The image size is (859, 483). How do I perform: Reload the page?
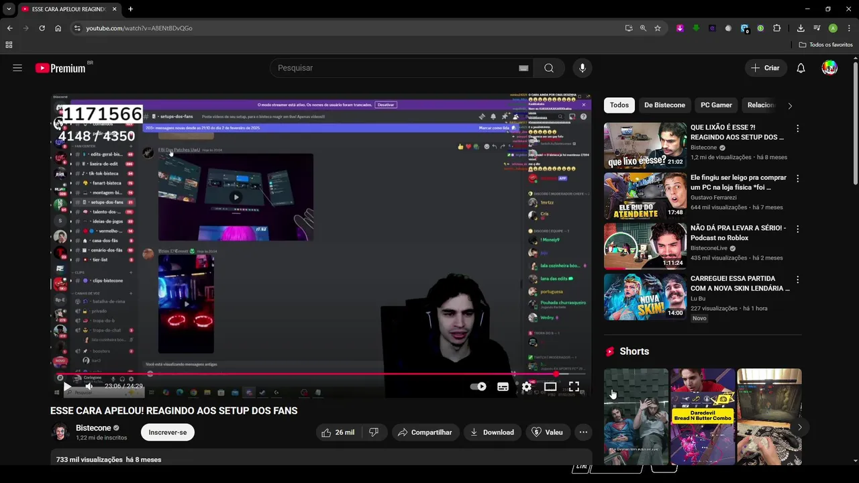(x=42, y=28)
